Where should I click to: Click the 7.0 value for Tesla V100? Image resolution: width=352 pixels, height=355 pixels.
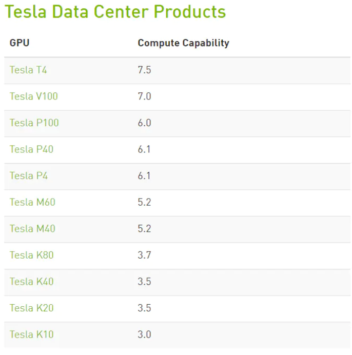(x=144, y=96)
